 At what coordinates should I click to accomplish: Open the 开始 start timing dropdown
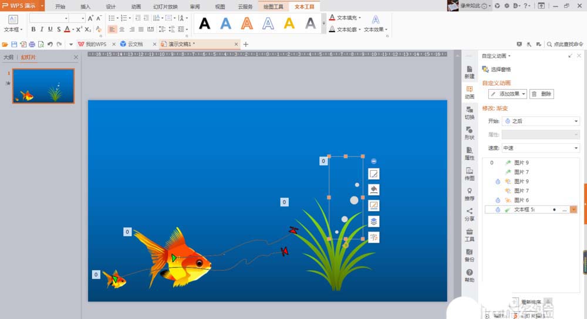coord(540,121)
